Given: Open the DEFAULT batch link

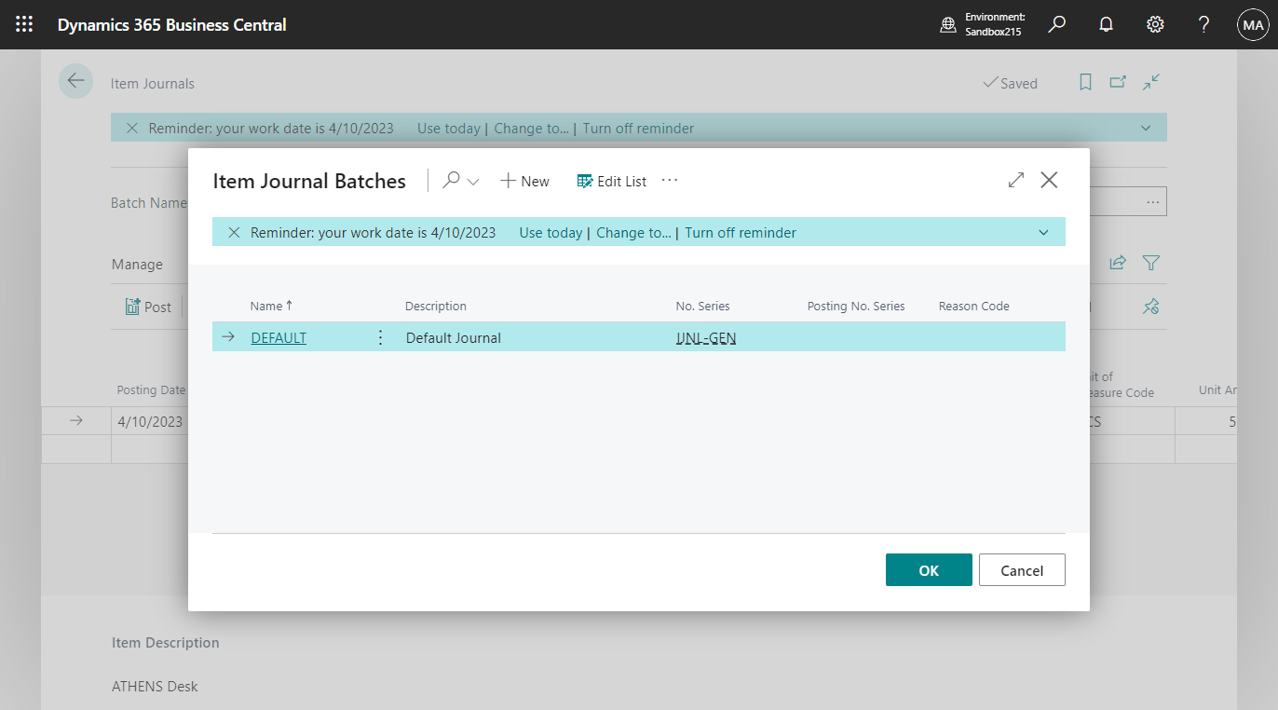Looking at the screenshot, I should (x=279, y=337).
